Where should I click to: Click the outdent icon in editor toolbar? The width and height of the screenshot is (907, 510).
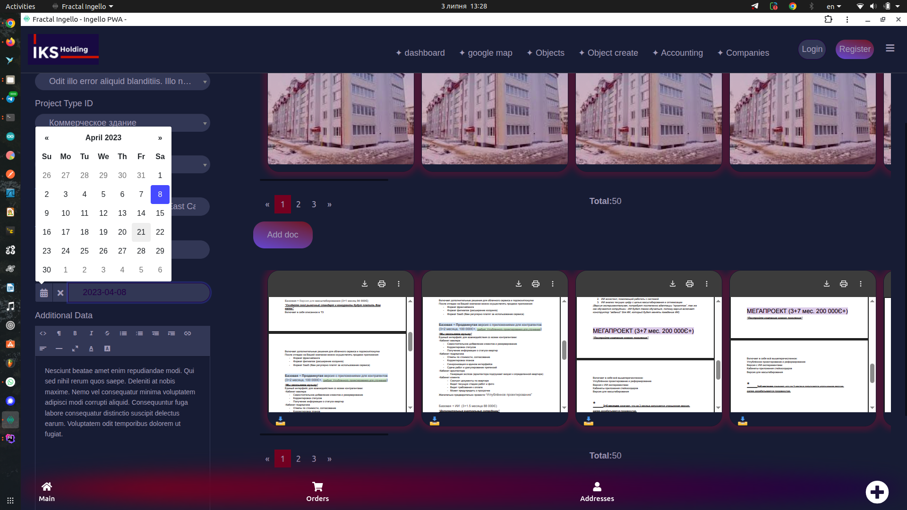click(x=155, y=333)
